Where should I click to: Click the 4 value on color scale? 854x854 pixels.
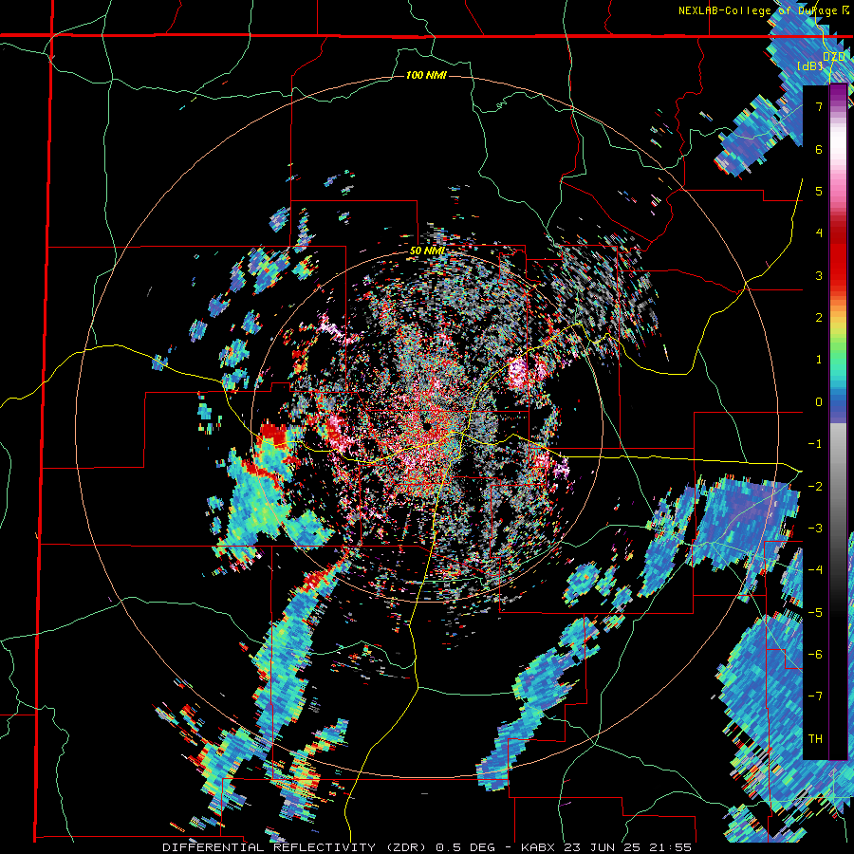click(x=819, y=233)
